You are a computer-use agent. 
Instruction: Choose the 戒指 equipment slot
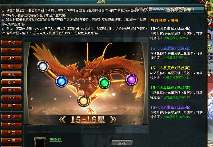pyautogui.click(x=11, y=67)
